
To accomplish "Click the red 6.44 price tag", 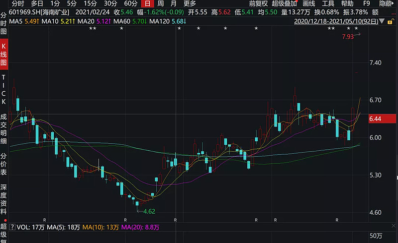I will click(x=382, y=119).
